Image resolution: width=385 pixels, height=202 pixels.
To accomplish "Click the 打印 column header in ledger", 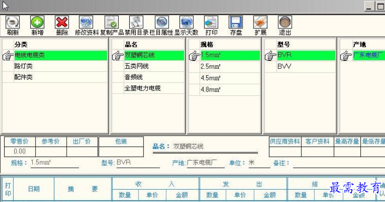I will (8, 189).
